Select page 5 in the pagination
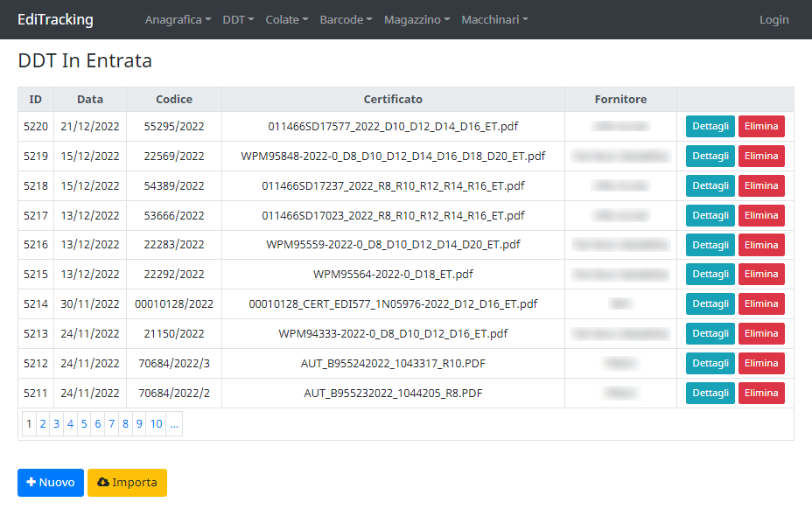Viewport: 812px width, 523px height. 84,424
